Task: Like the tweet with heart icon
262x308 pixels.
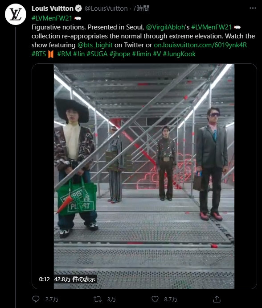Action: 155,299
